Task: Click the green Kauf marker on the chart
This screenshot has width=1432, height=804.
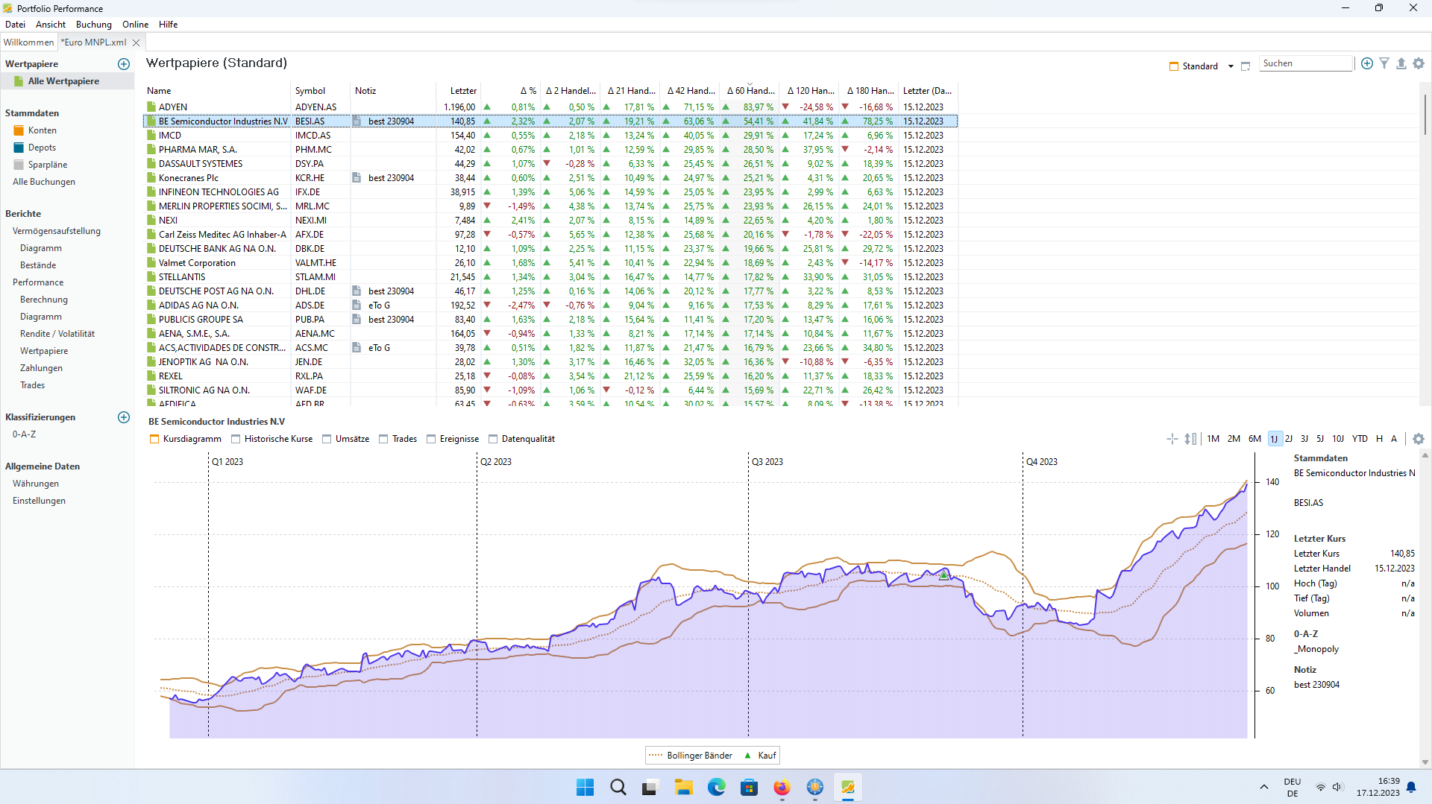Action: point(944,575)
